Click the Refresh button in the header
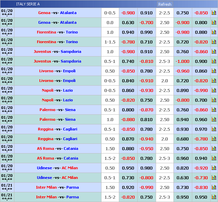Screen dimensions: 218x202 pos(164,4)
